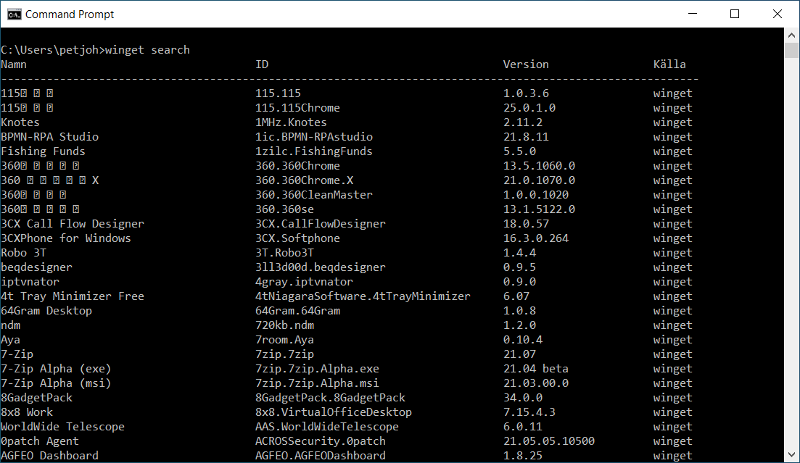Click the name 'Robo 3T'
The width and height of the screenshot is (800, 463).
[x=23, y=253]
